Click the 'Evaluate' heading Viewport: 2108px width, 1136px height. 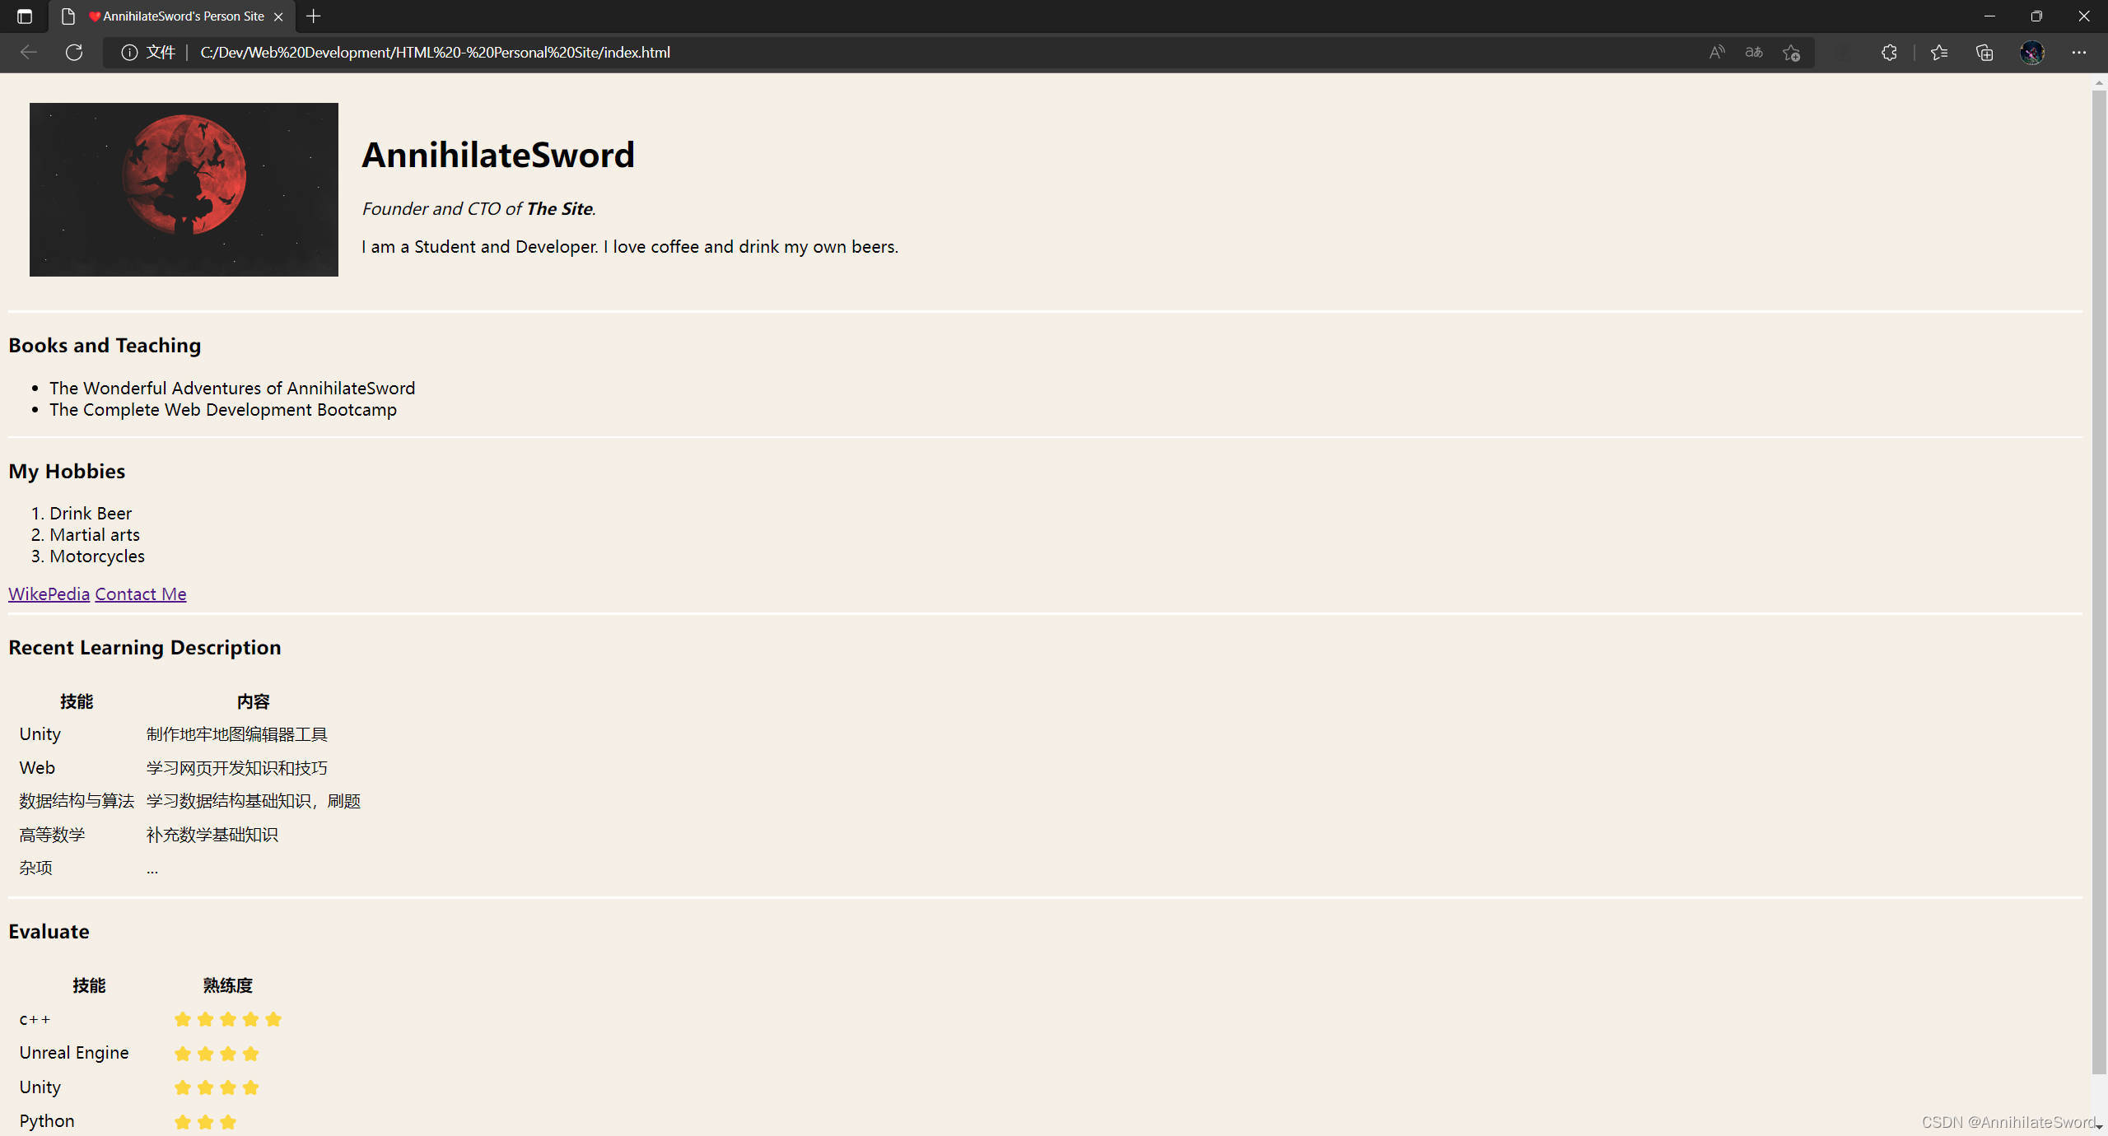49,932
